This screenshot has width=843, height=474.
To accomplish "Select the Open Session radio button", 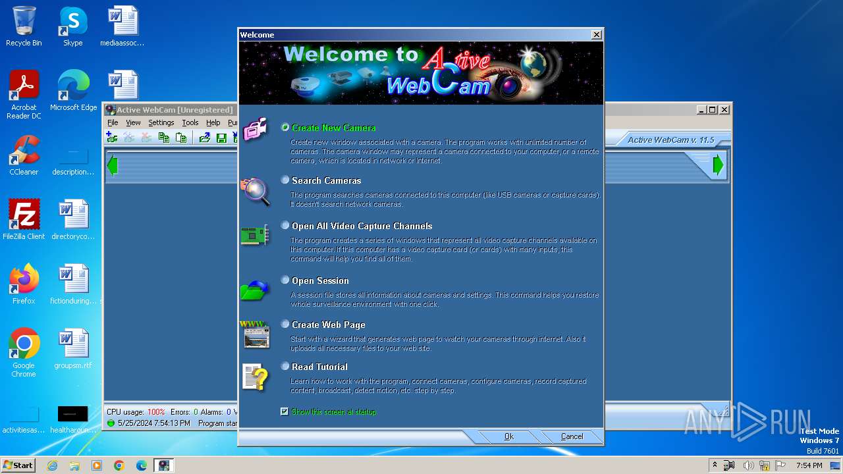I will coord(285,280).
